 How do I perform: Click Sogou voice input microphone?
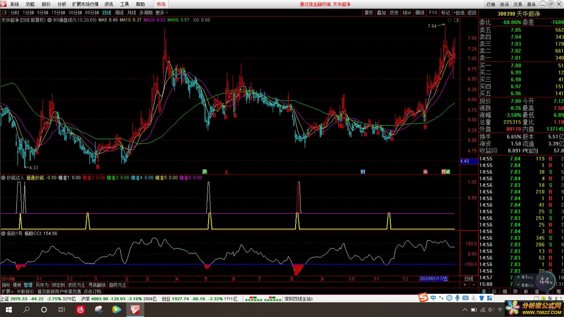pyautogui.click(x=457, y=298)
